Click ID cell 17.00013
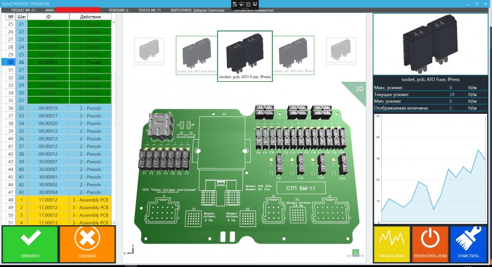492x267 pixels. (49, 223)
